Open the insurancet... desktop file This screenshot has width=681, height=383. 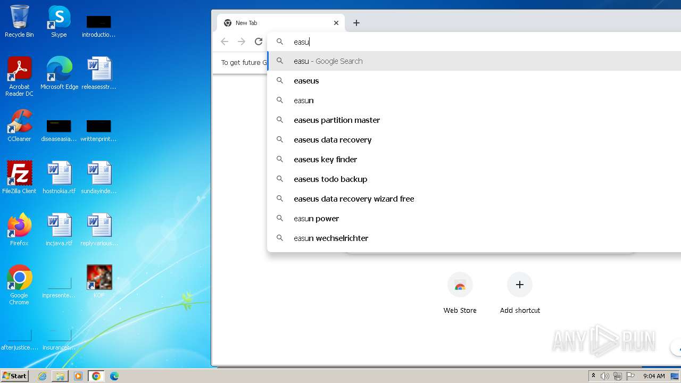[59, 339]
